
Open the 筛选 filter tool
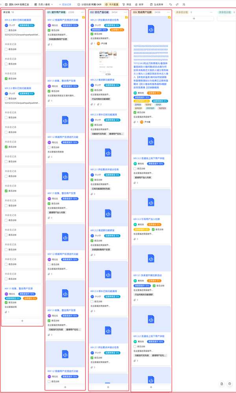click(x=127, y=4)
